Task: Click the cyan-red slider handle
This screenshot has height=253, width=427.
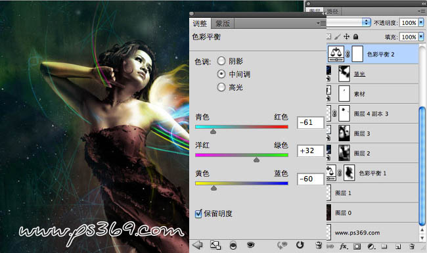Action: tap(213, 131)
